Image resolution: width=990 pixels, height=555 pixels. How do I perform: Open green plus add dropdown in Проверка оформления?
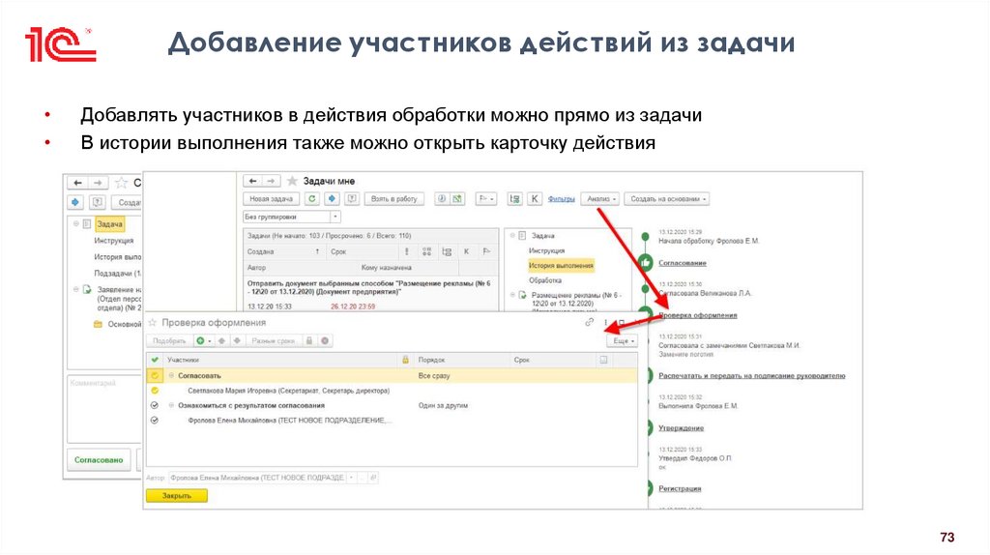pyautogui.click(x=203, y=341)
